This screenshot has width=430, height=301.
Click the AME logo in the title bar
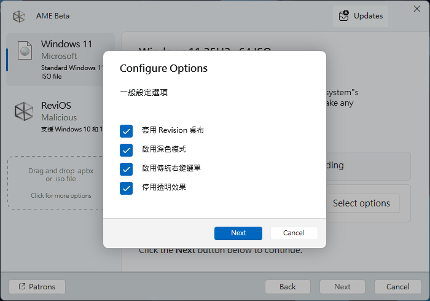pos(19,17)
